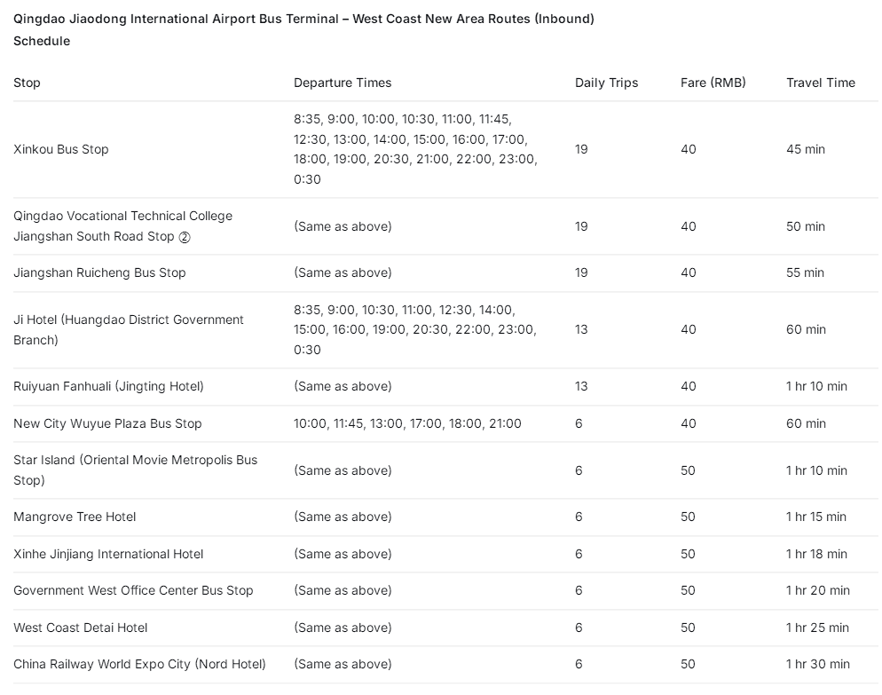Select Ji Hotel Huangdao District Government Branch

point(129,330)
